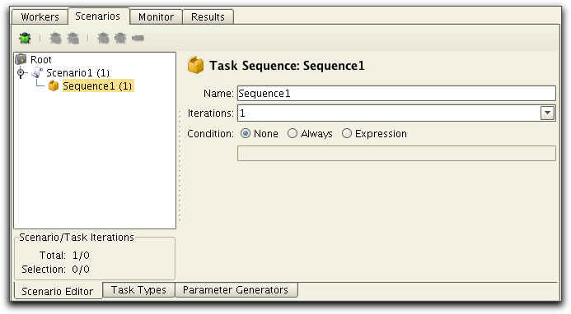Select the Always condition radio button
This screenshot has width=571, height=314.
[293, 133]
